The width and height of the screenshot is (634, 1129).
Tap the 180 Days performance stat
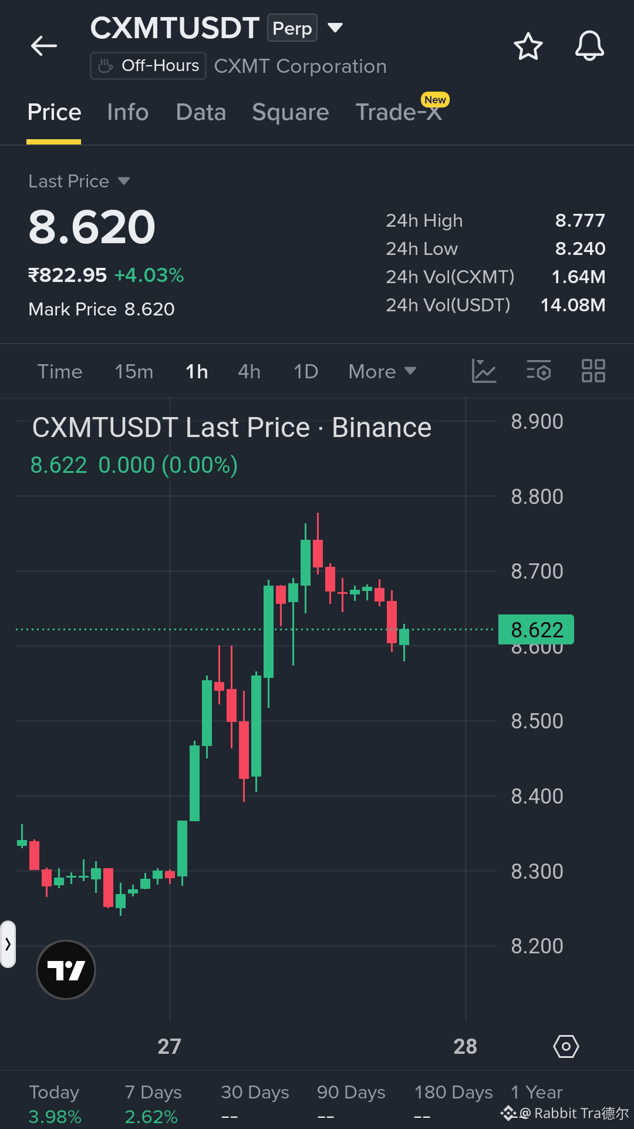[453, 1104]
